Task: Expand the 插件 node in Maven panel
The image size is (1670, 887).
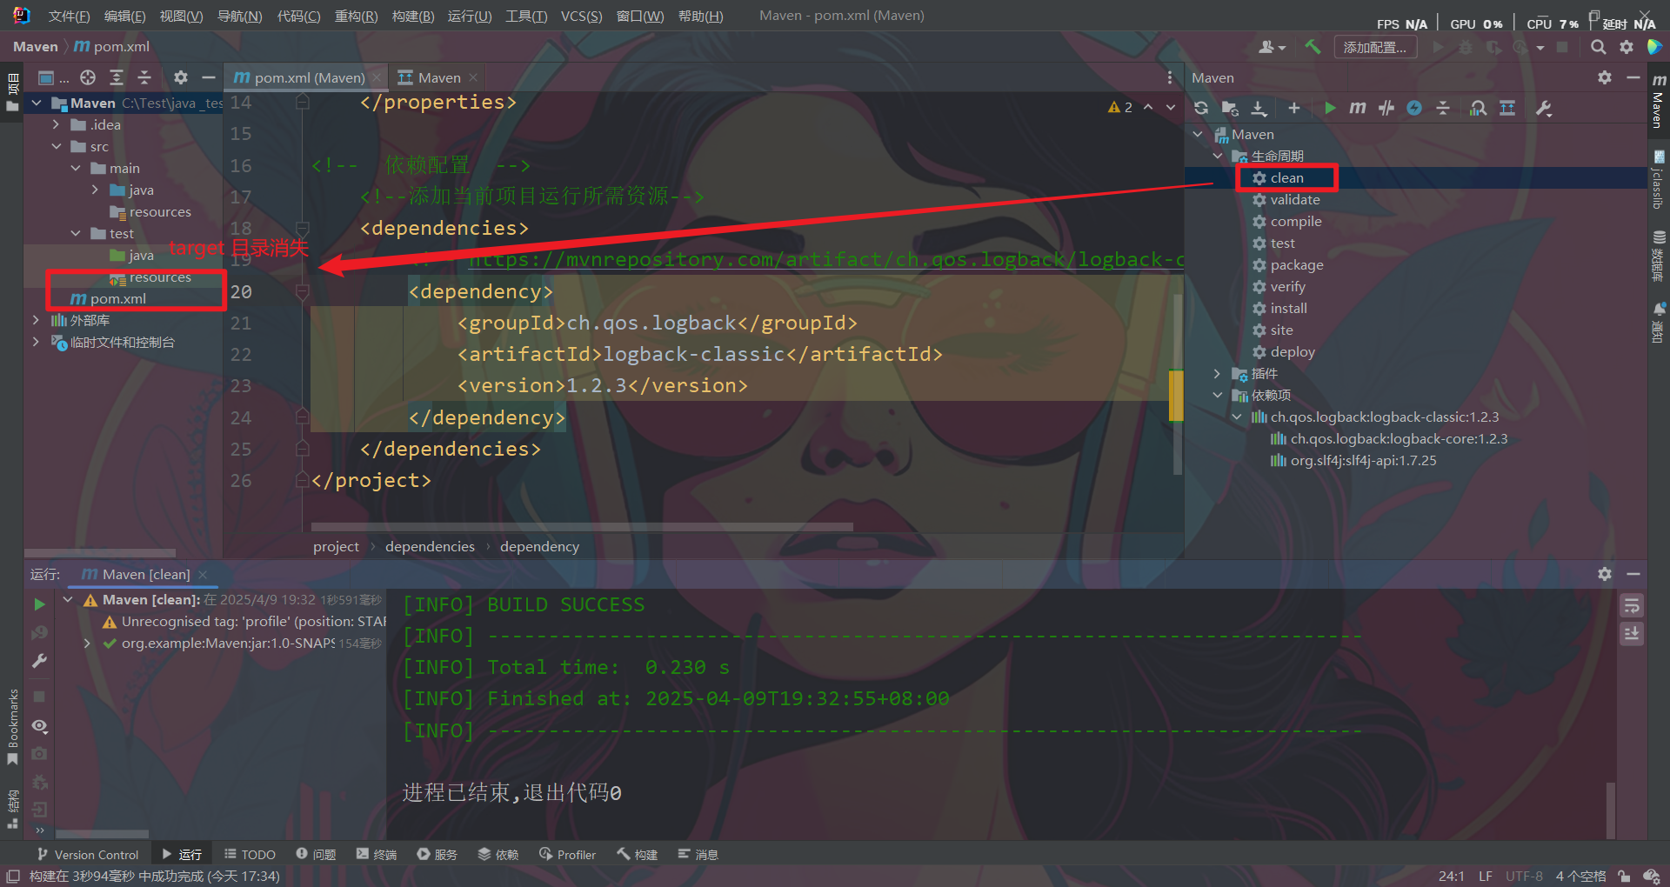Action: (x=1218, y=373)
